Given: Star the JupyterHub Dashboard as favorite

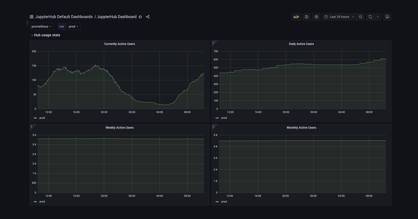Looking at the screenshot, I should pos(140,17).
